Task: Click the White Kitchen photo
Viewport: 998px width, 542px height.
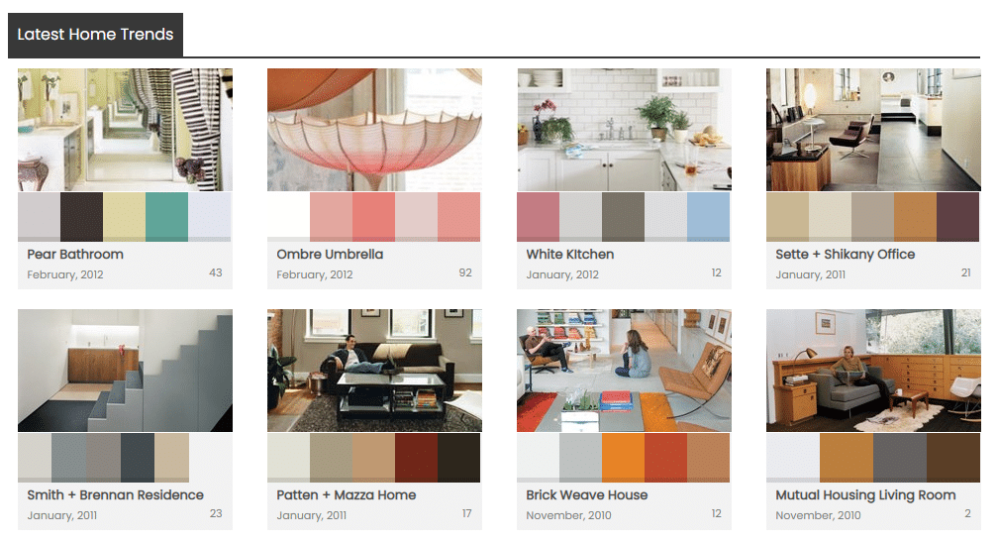Action: pyautogui.click(x=624, y=130)
